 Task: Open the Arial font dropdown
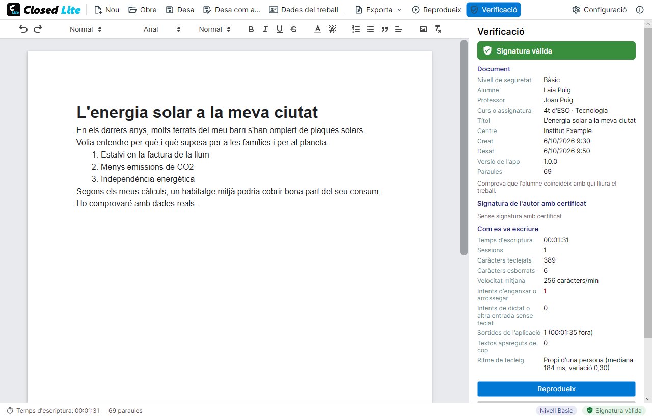162,29
